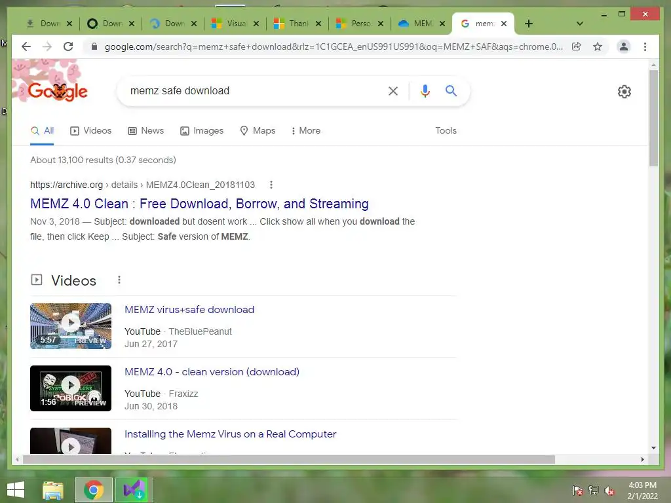Screen dimensions: 671x503
Task: Switch to the Personal Microsoft tab
Action: 353,24
